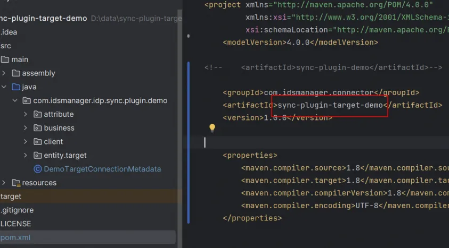Image resolution: width=449 pixels, height=248 pixels.
Task: Click the resources folder icon
Action: coord(15,183)
